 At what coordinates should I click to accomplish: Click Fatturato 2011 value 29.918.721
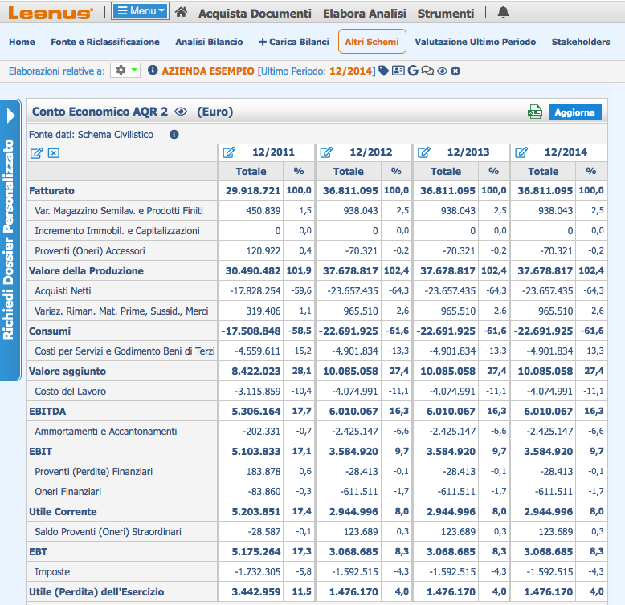point(253,191)
